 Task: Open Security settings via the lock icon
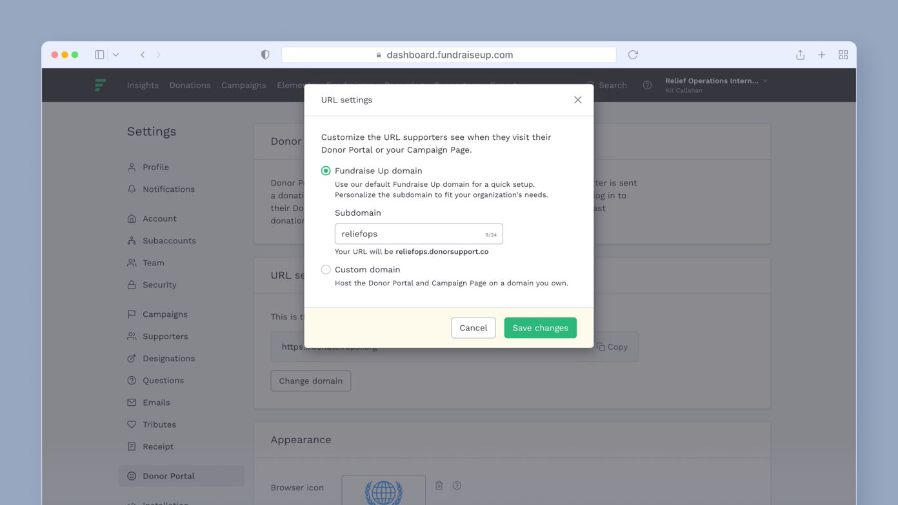coord(132,285)
